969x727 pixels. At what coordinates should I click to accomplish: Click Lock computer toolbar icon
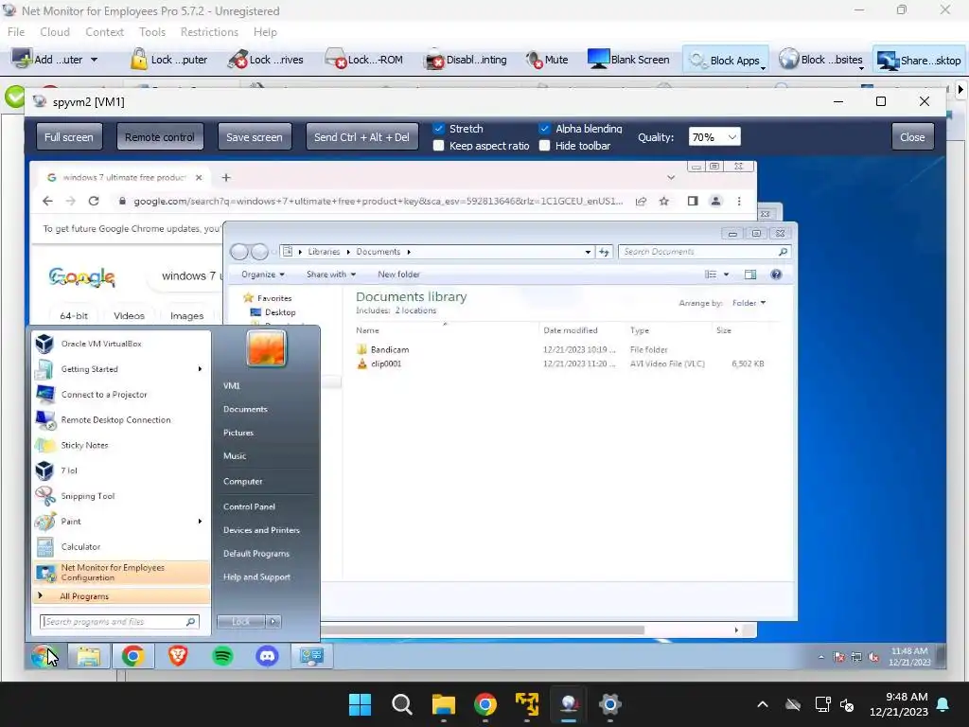pos(138,60)
